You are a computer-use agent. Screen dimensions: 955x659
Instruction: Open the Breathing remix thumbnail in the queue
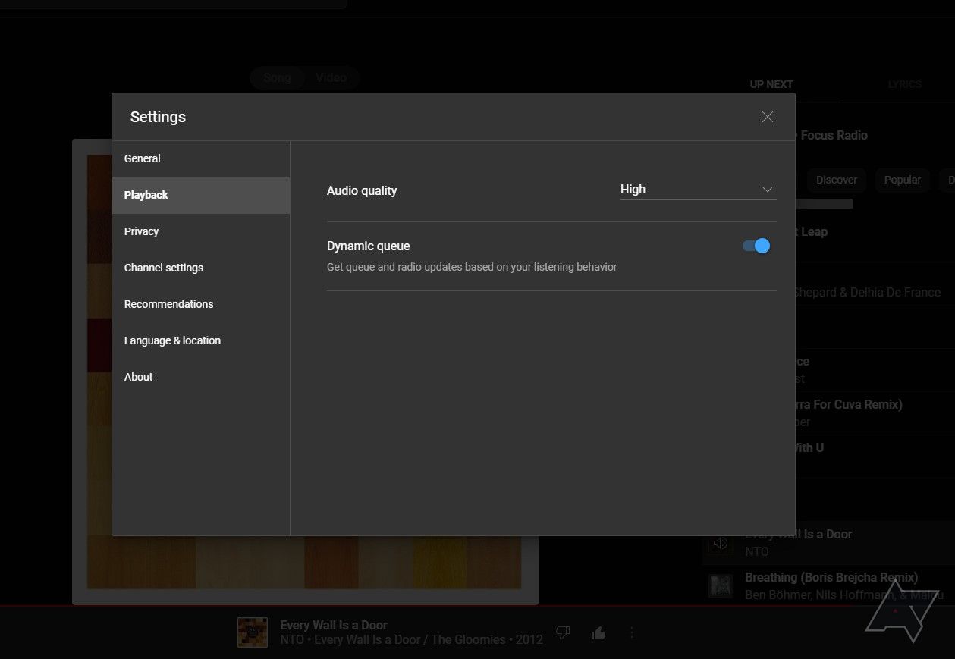[x=721, y=585]
